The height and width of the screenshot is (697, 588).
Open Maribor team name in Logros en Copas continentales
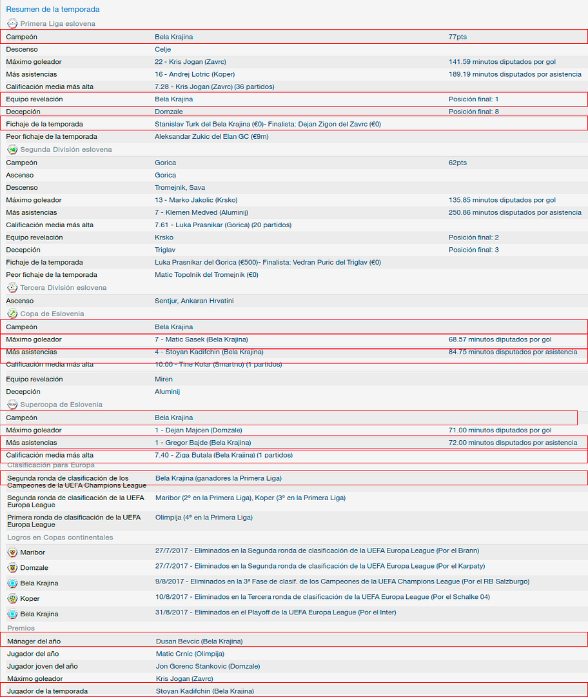pos(32,552)
